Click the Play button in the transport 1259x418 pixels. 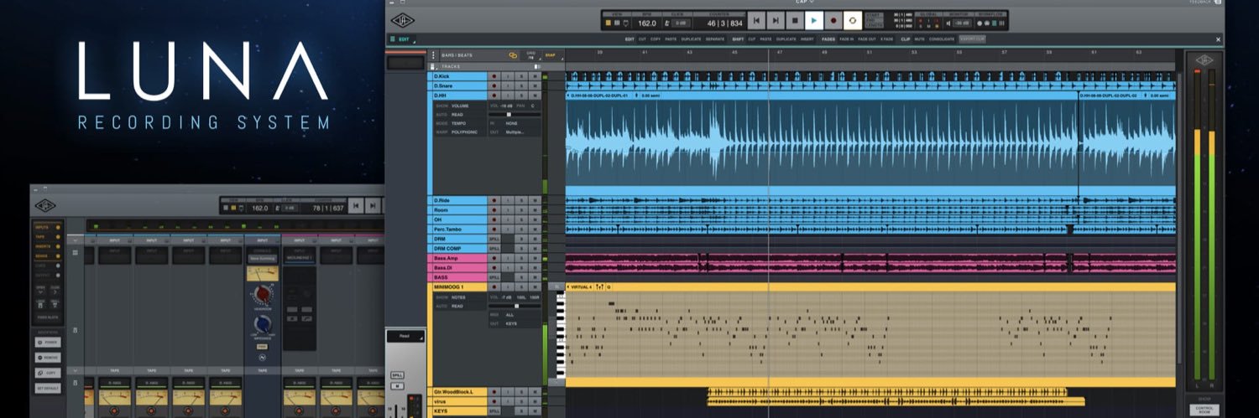click(x=813, y=20)
